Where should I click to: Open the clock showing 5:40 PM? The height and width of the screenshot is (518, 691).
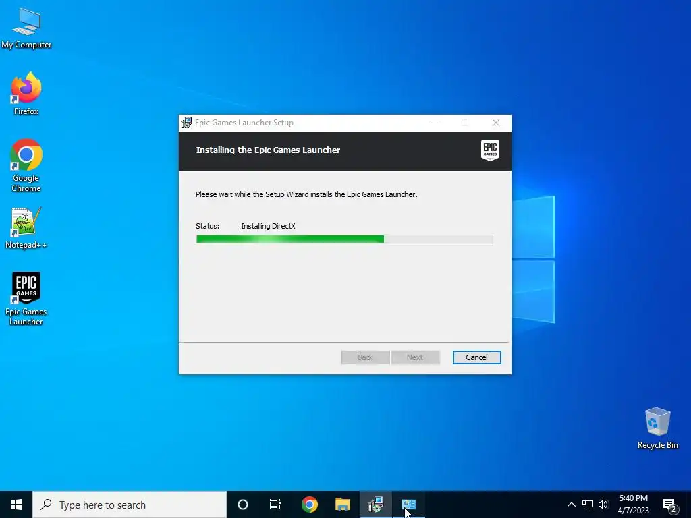(x=633, y=505)
